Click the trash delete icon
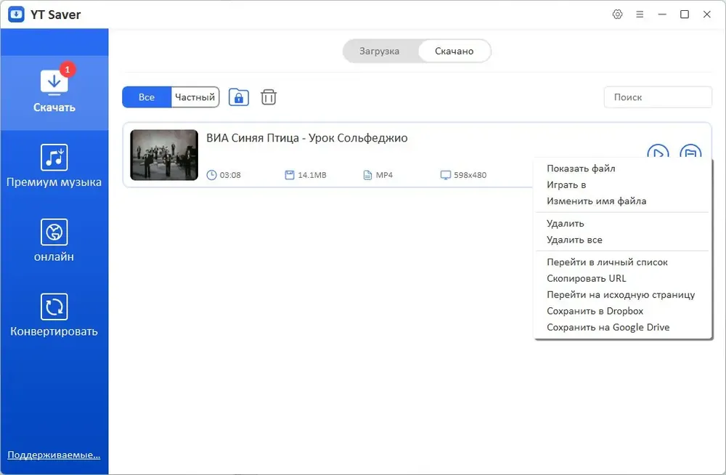The width and height of the screenshot is (726, 475). point(269,97)
